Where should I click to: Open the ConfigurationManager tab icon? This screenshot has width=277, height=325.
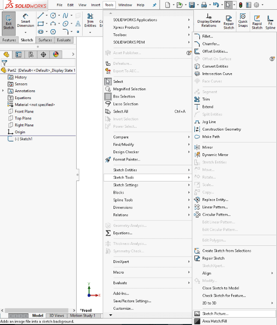click(31, 55)
